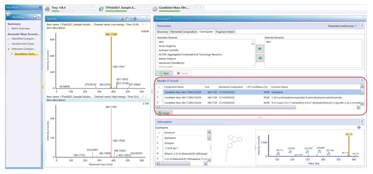This screenshot has height=174, width=373.
Task: Click the tray icon beside Tray: 1:B,4
Action: pyautogui.click(x=48, y=9)
